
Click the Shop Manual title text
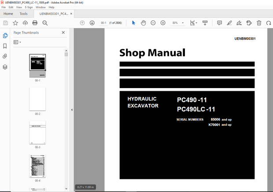click(x=152, y=53)
